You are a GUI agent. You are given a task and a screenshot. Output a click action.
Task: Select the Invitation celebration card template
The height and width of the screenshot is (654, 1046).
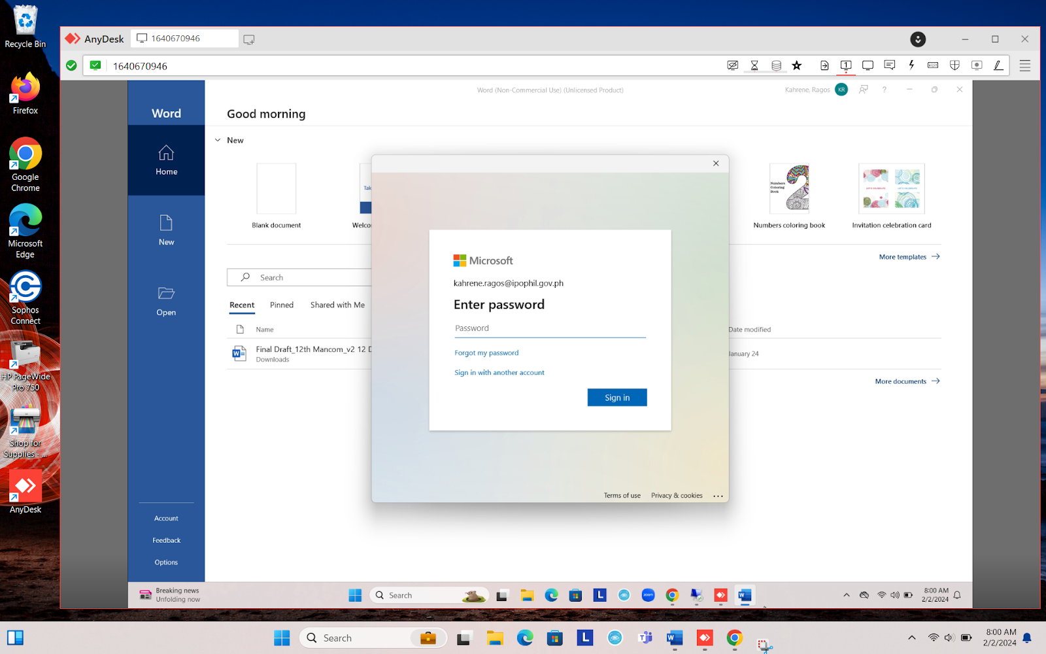[x=891, y=196]
